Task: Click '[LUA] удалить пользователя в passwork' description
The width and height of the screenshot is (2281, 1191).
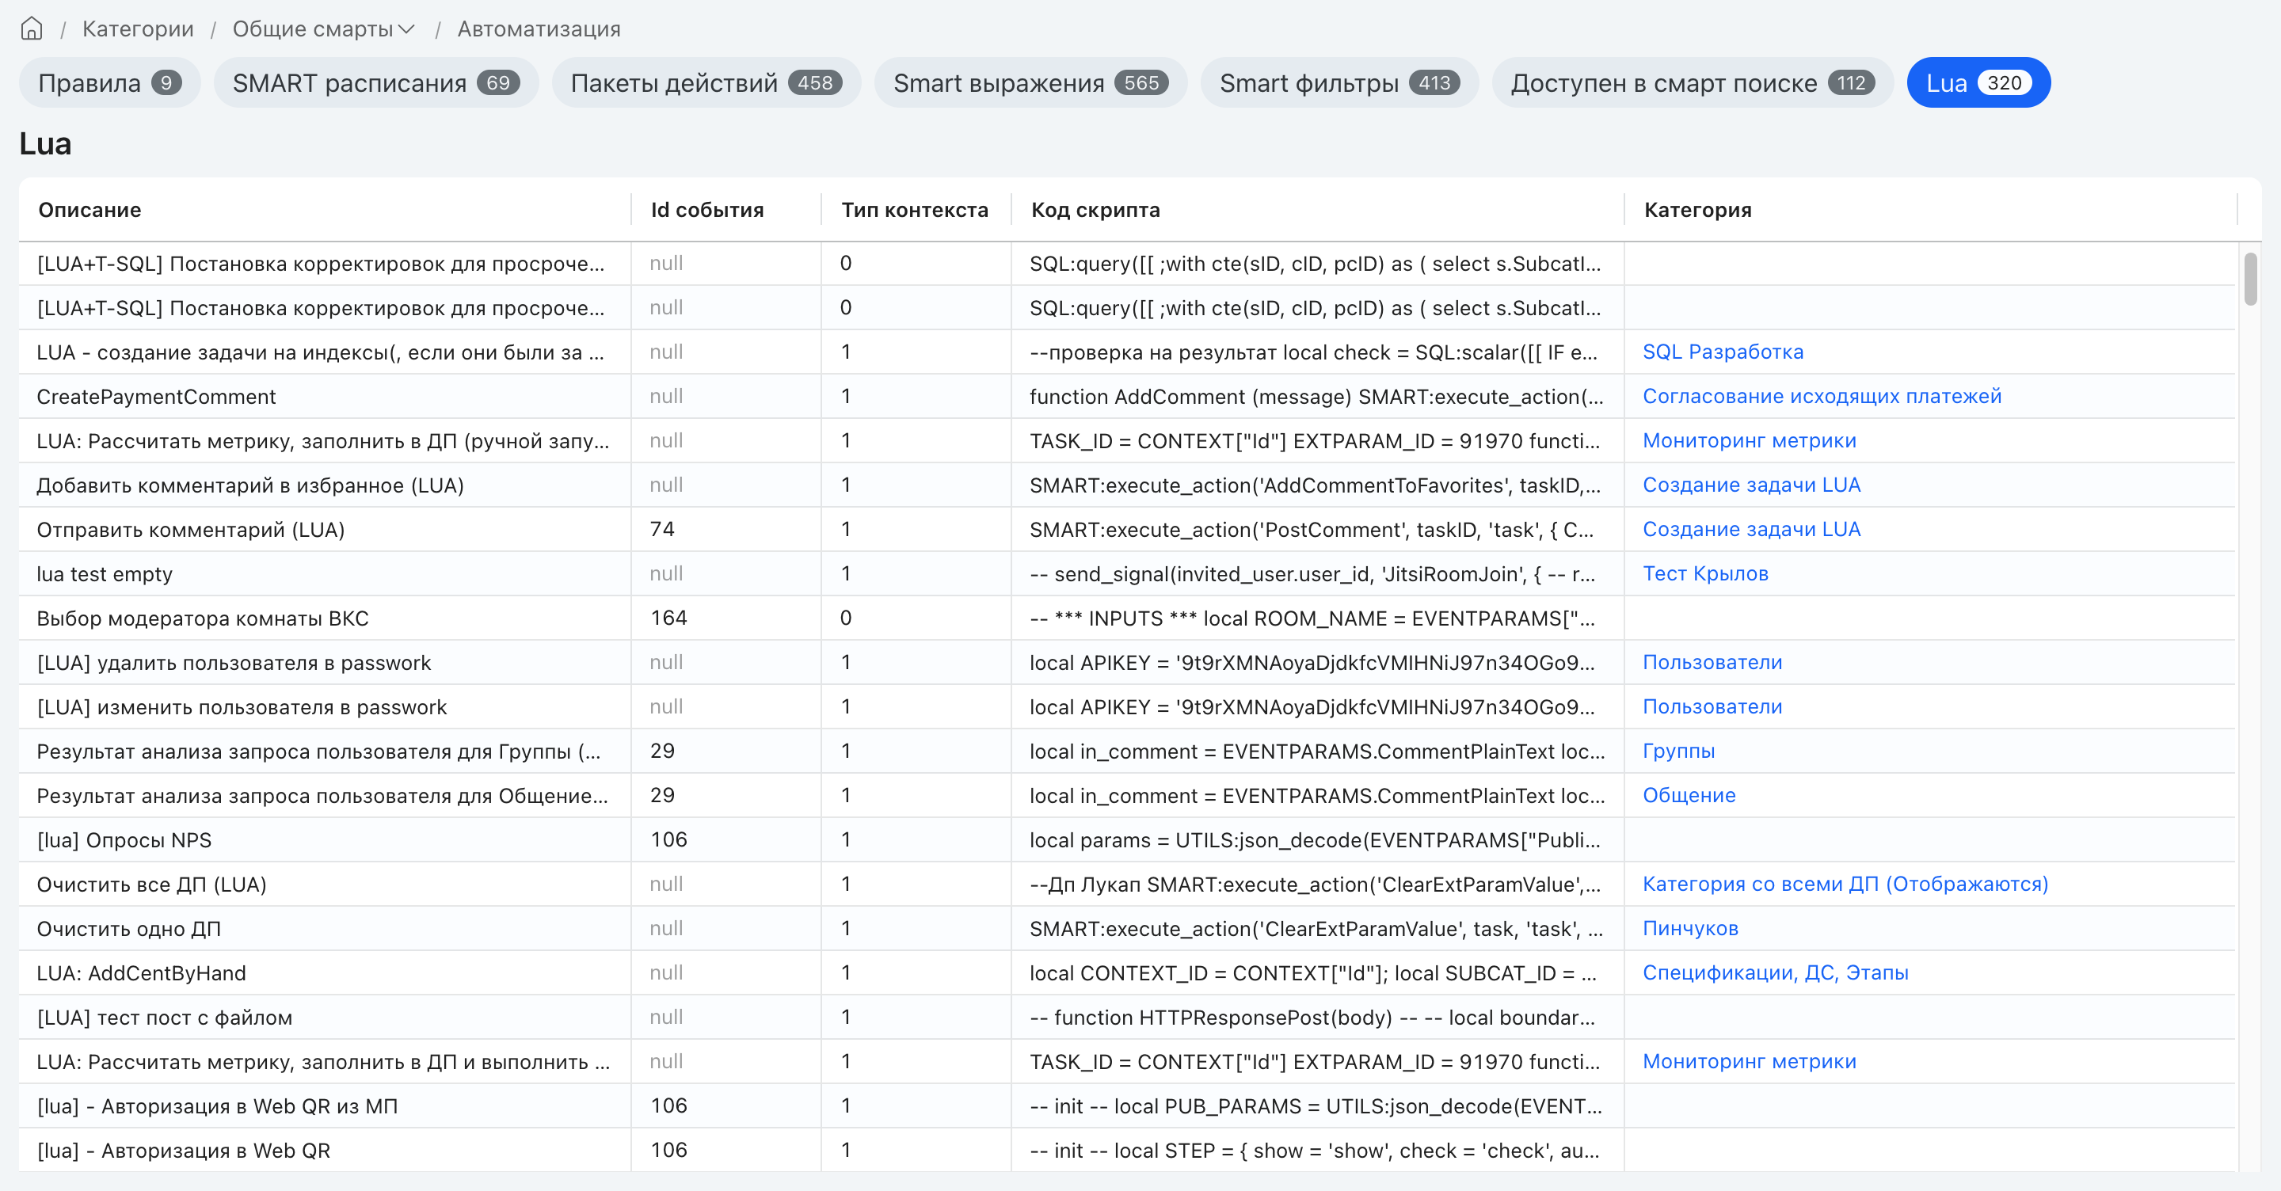Action: click(234, 662)
